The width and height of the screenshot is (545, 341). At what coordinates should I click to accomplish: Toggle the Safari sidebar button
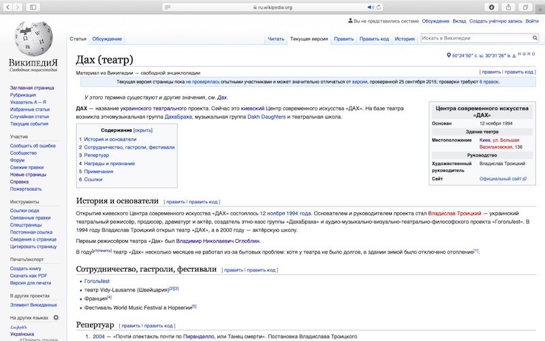pos(33,7)
